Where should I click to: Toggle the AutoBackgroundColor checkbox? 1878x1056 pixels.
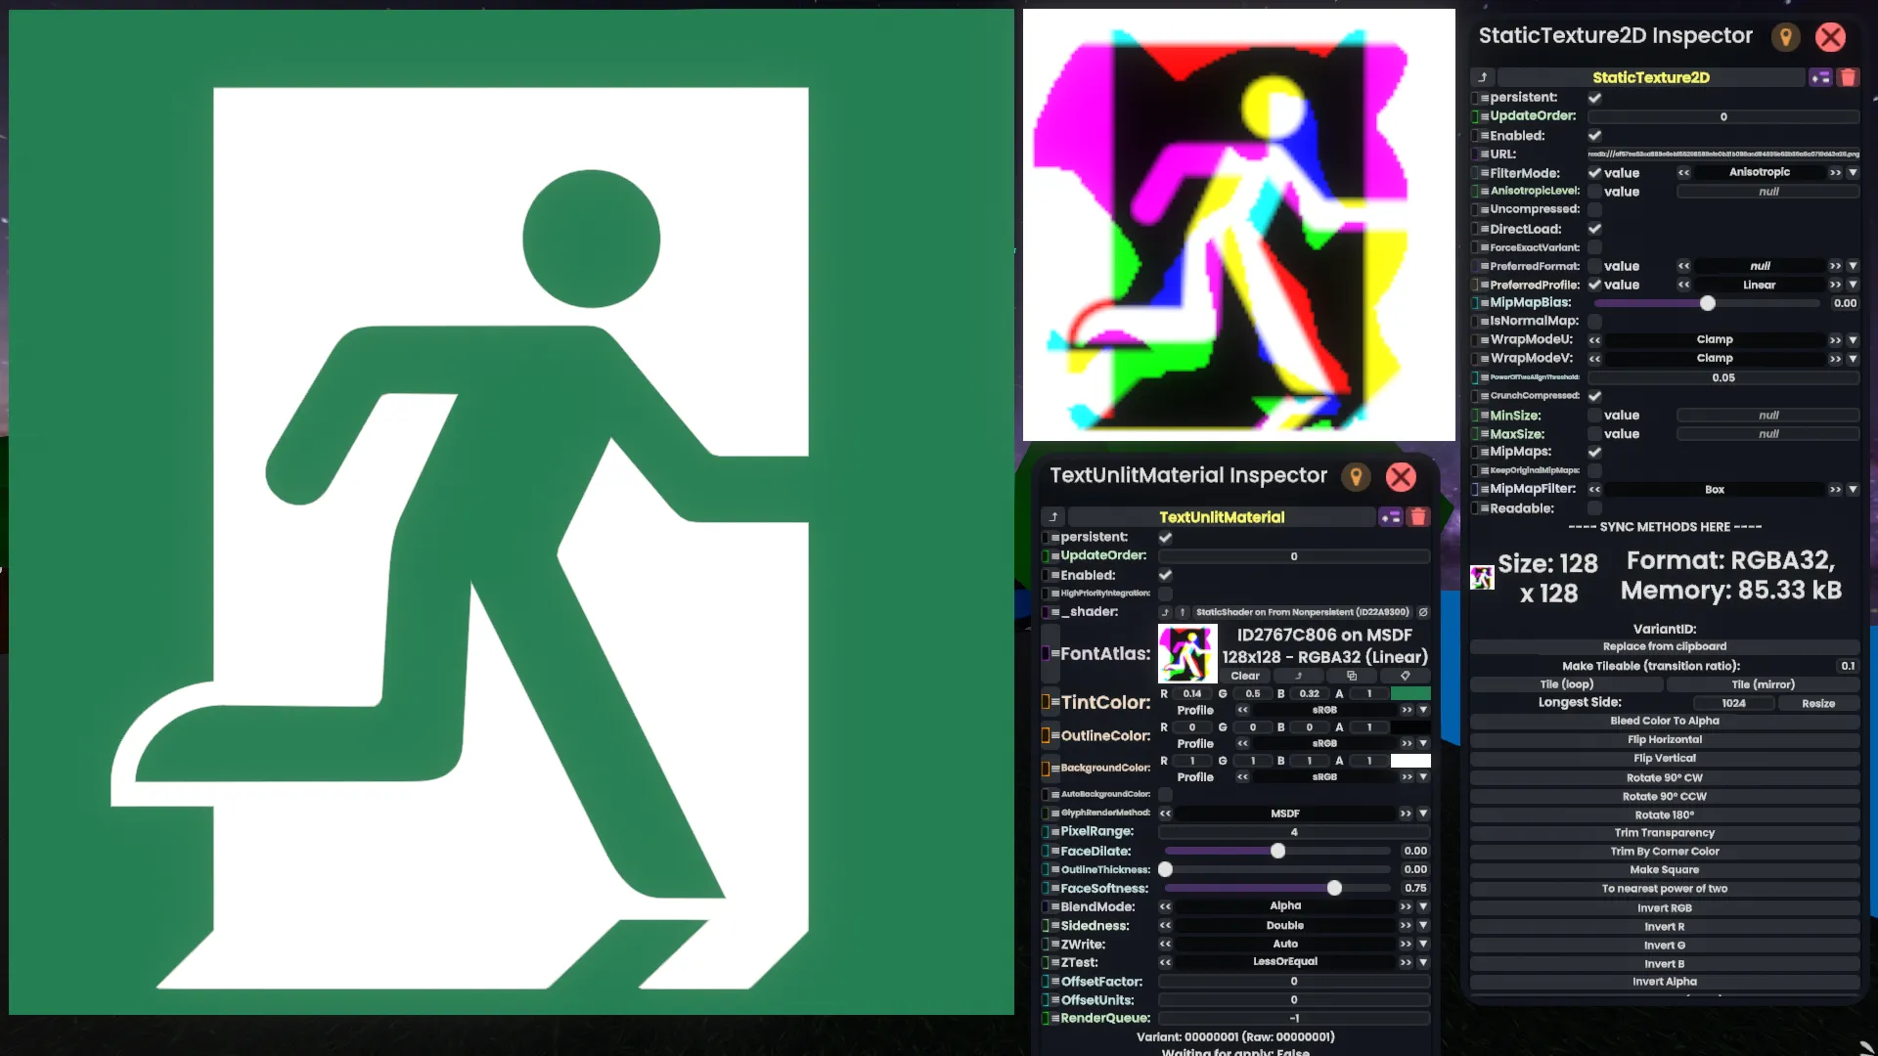click(1166, 795)
